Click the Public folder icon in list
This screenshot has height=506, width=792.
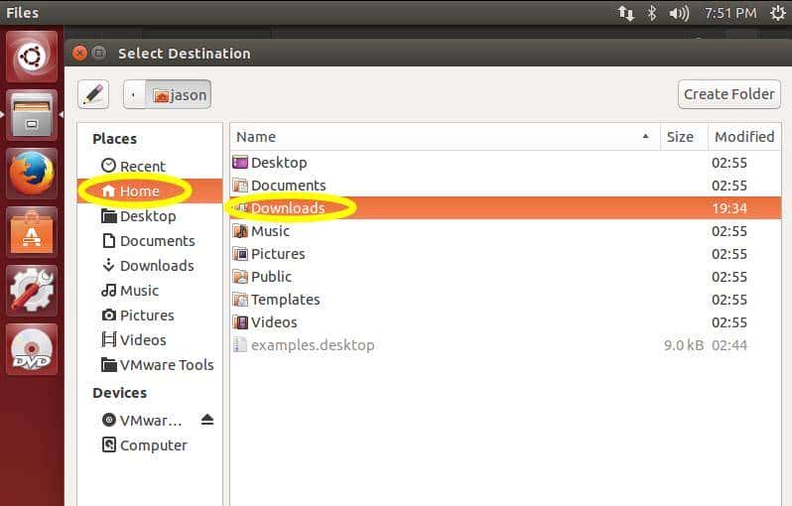pyautogui.click(x=240, y=276)
